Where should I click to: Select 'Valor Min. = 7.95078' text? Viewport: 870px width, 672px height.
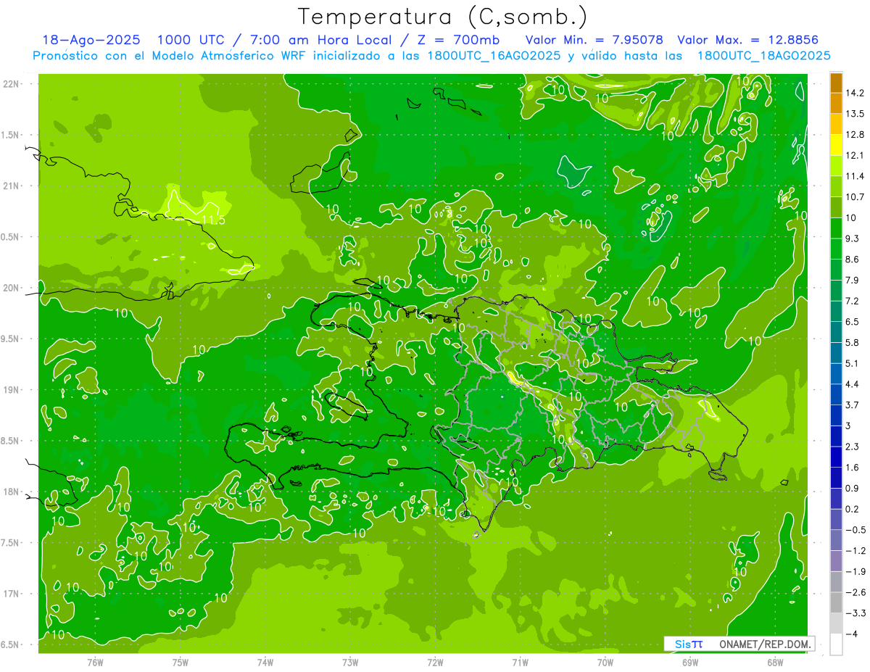(x=594, y=40)
